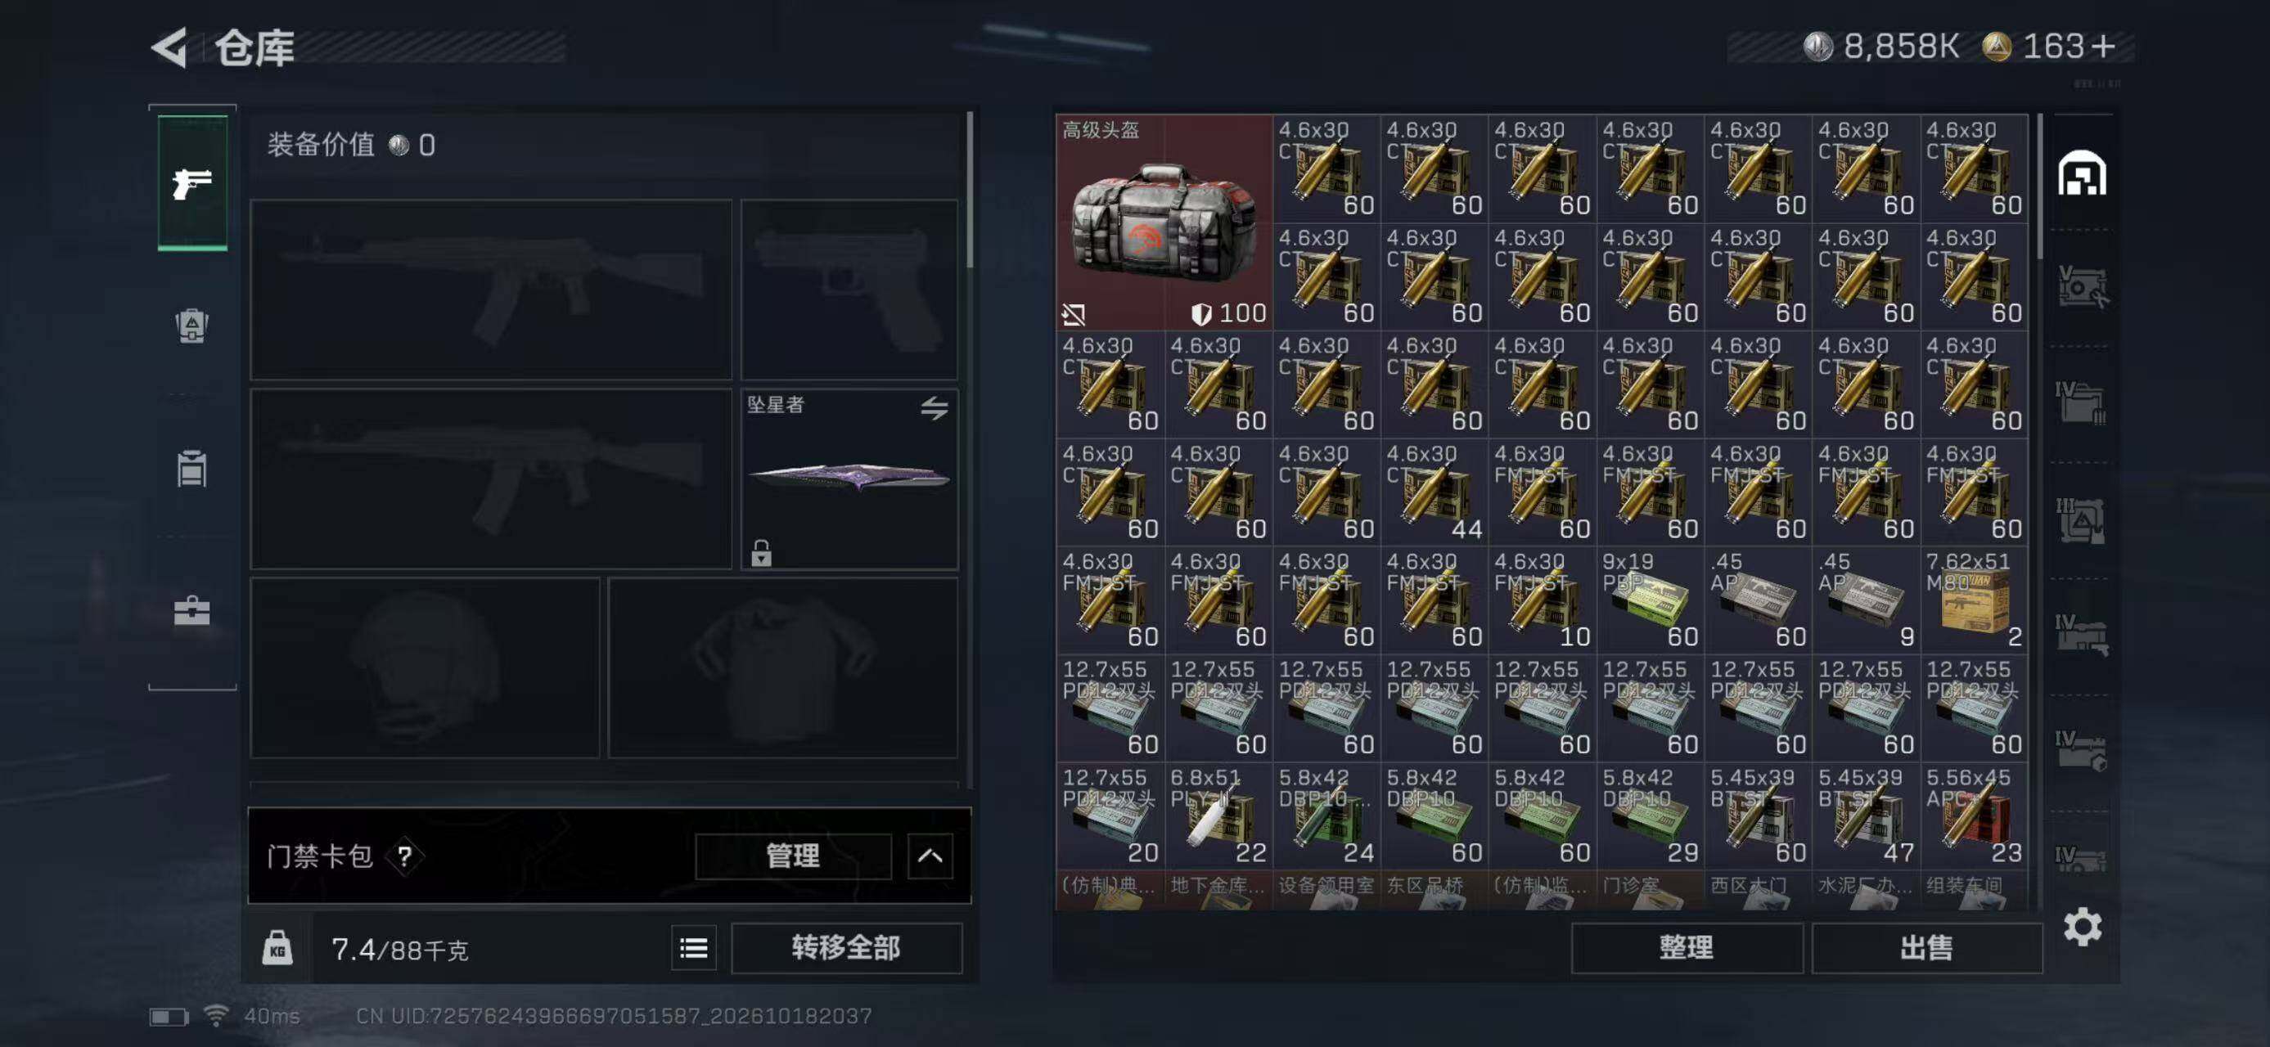Click the empty body armor slot
Viewport: 2270px width, 1047px height.
click(x=782, y=667)
